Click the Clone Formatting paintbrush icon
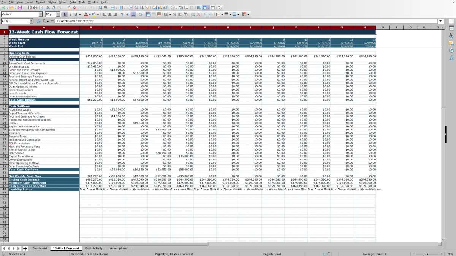 click(x=69, y=8)
